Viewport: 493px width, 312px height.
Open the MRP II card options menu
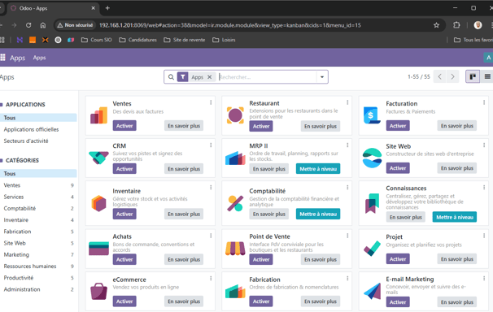tap(347, 145)
